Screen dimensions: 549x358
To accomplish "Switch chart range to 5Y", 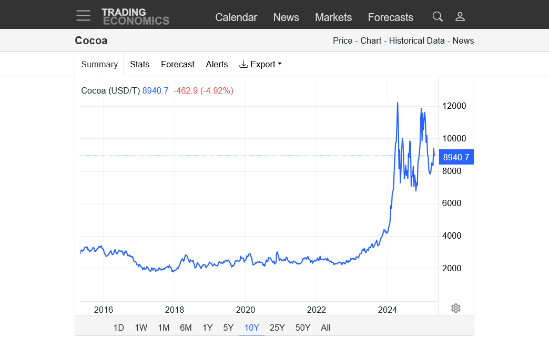I will tap(228, 328).
